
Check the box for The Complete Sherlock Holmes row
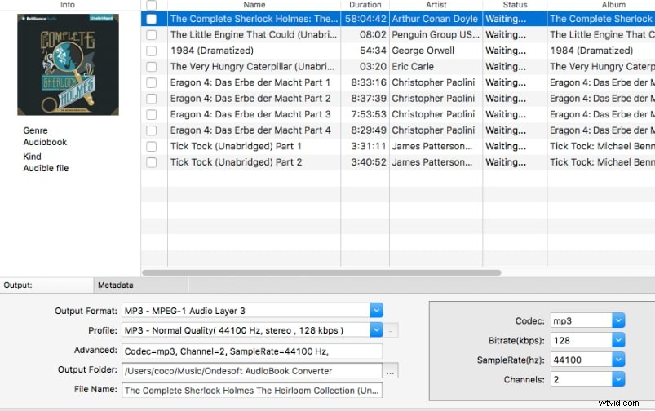pyautogui.click(x=152, y=19)
